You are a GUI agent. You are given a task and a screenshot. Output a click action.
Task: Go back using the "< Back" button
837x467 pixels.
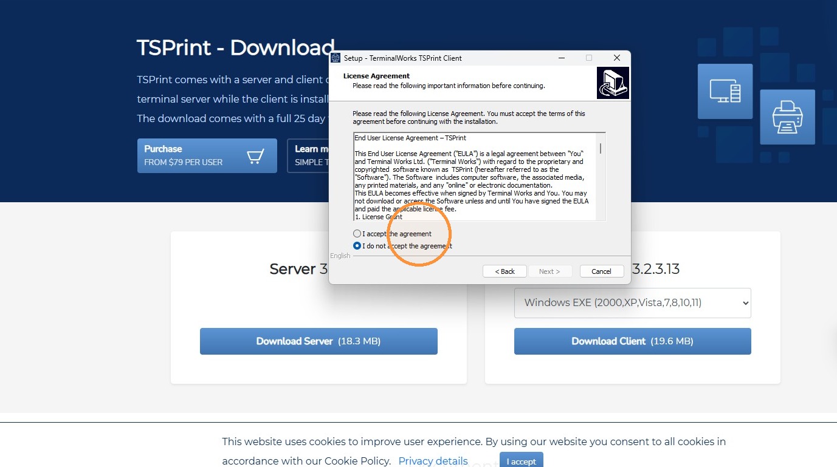[505, 271]
